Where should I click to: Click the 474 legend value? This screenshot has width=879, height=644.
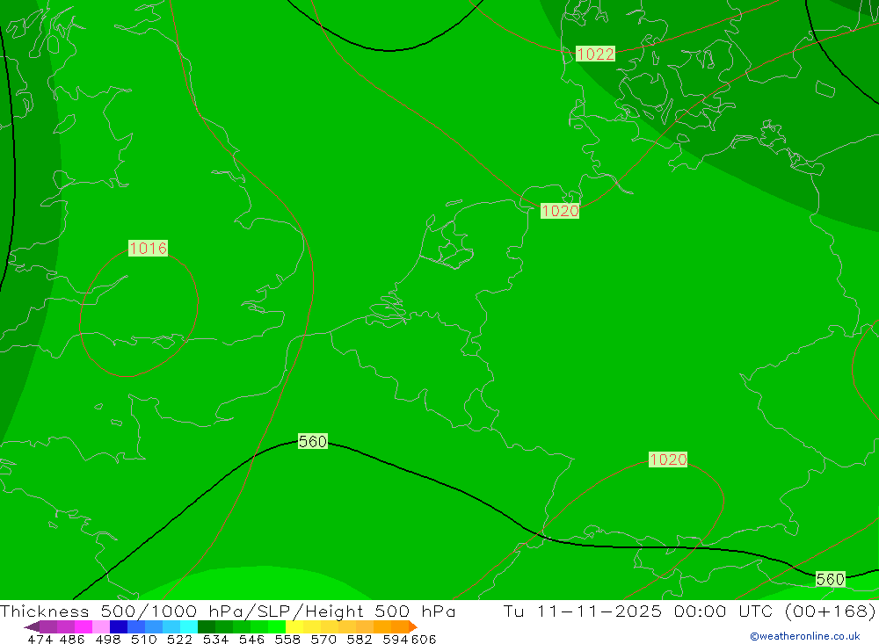[x=40, y=639]
